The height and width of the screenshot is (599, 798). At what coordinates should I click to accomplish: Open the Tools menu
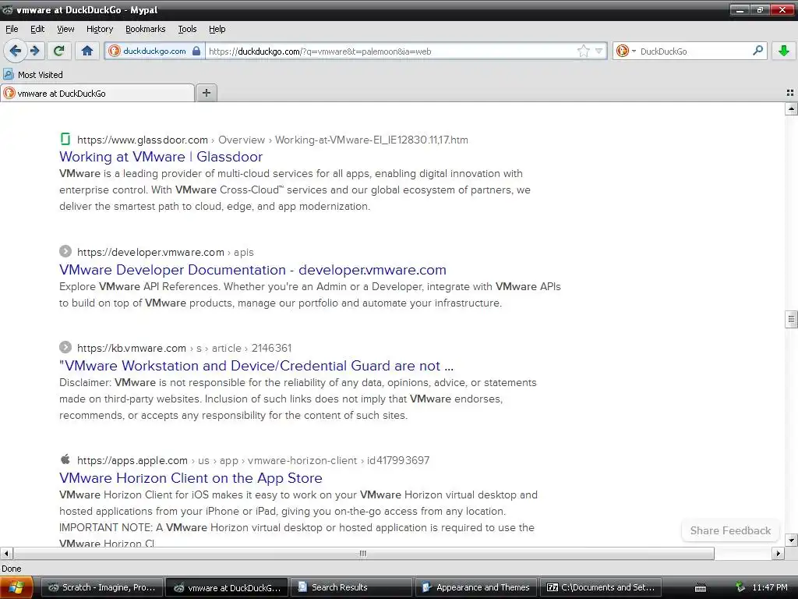(x=187, y=29)
